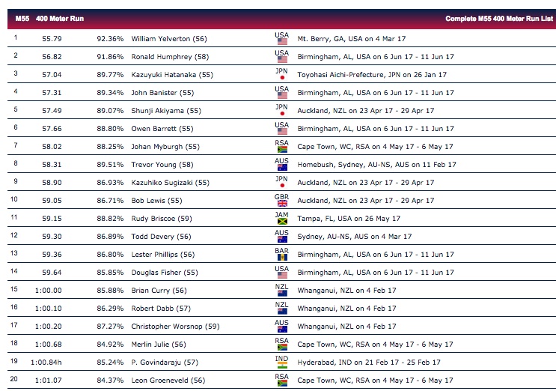Image resolution: width=556 pixels, height=391 pixels.
Task: Click the Tampa, FL meet on 26 May 17
Action: point(349,219)
